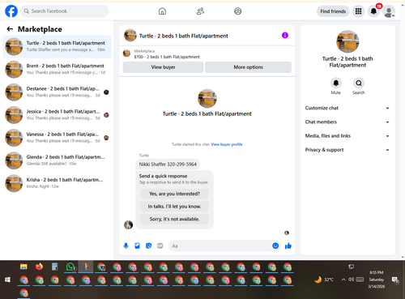Open the notifications bell with 16 badge
This screenshot has height=299, width=405.
[x=373, y=11]
